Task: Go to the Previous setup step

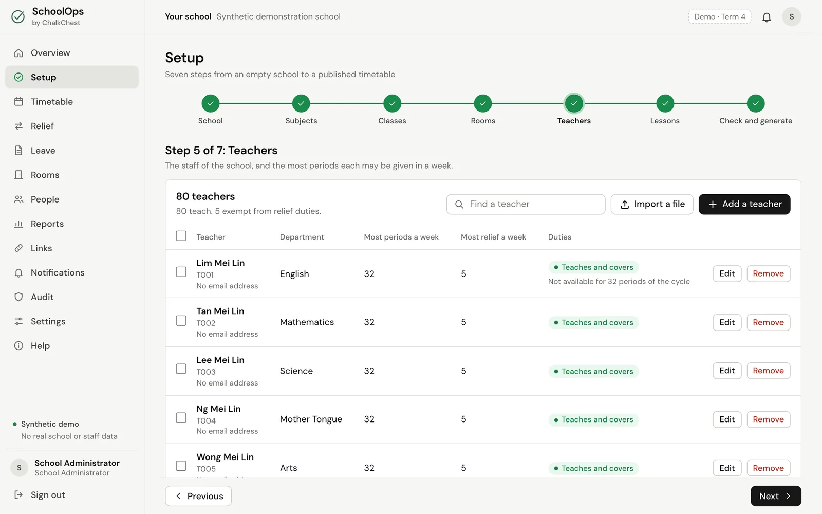Action: click(198, 496)
